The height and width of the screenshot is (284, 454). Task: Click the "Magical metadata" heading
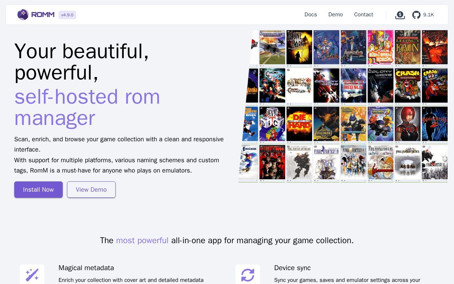point(86,268)
